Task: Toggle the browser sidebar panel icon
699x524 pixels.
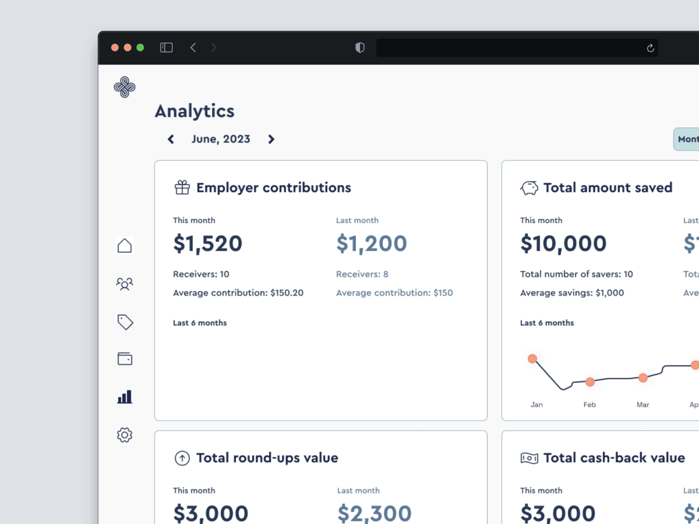Action: (166, 48)
